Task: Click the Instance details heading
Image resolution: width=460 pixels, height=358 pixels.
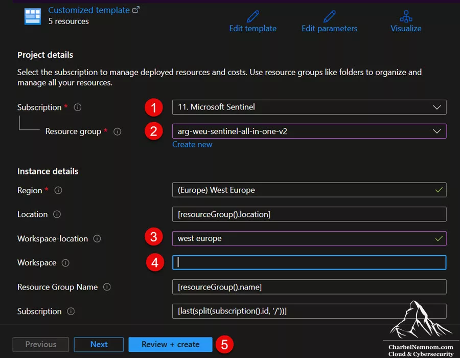Action: click(x=48, y=171)
